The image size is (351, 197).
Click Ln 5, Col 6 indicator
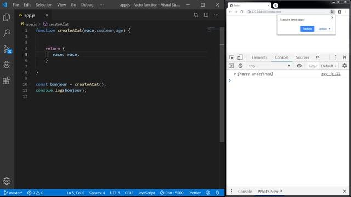coord(76,193)
